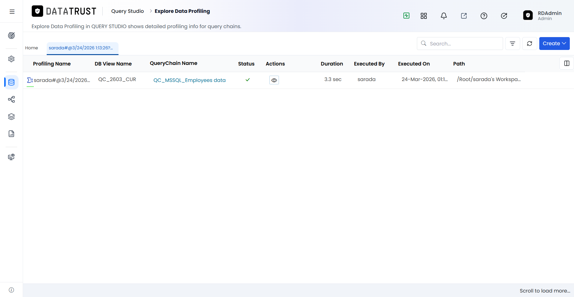The image size is (574, 297).
Task: Click the Executed By column header
Action: point(369,64)
